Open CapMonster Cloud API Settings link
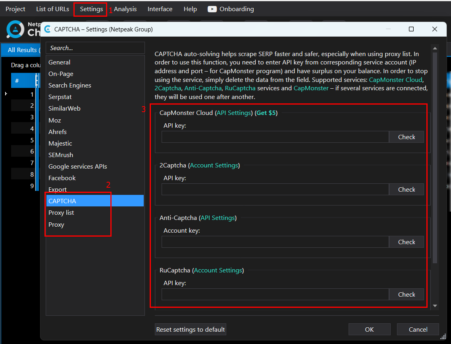This screenshot has height=344, width=451. pyautogui.click(x=234, y=113)
